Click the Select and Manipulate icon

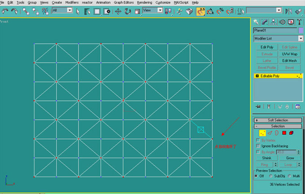179,11
